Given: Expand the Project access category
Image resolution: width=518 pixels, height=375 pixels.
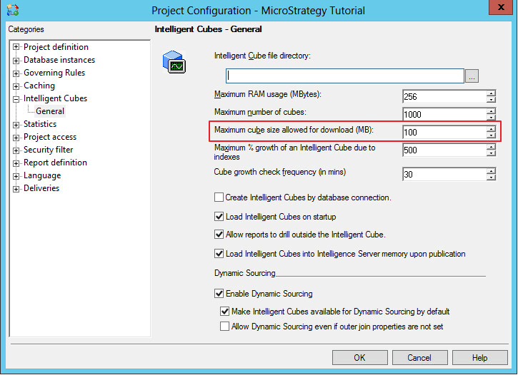Looking at the screenshot, I should 16,138.
